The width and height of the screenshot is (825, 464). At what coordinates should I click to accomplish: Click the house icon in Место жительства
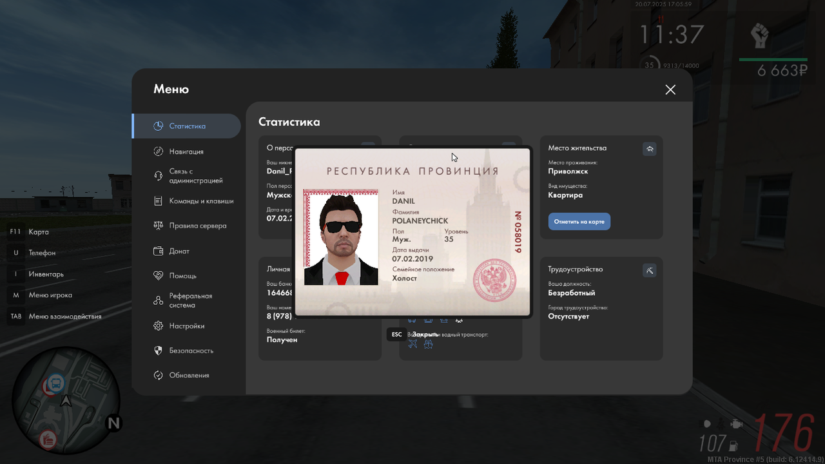tap(650, 149)
